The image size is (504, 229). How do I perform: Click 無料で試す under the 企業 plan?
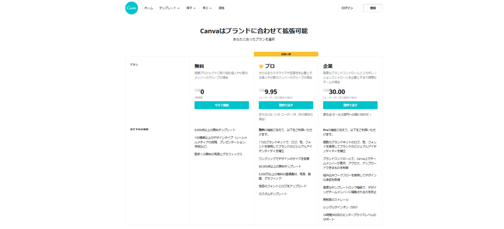click(x=350, y=105)
